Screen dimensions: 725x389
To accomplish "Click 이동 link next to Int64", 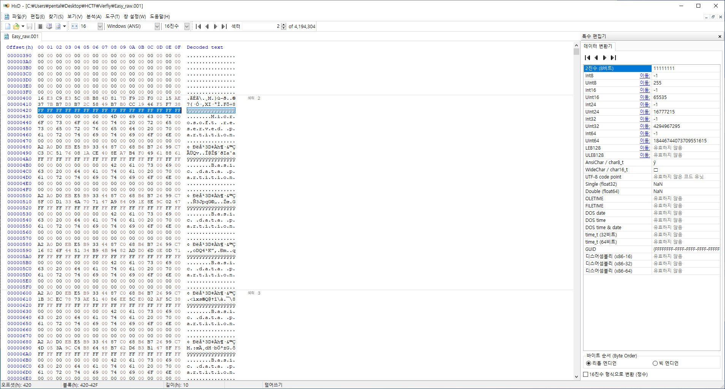I will [x=644, y=133].
